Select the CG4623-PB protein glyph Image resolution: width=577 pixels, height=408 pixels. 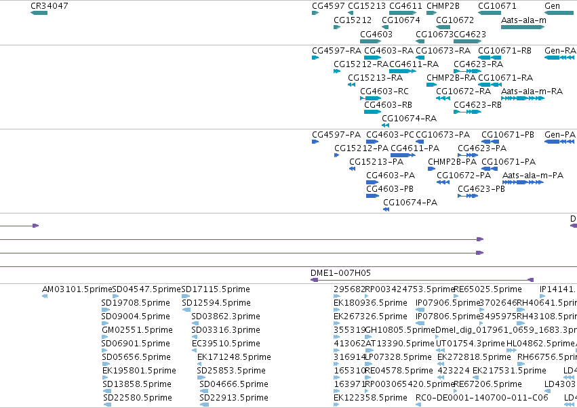point(468,196)
